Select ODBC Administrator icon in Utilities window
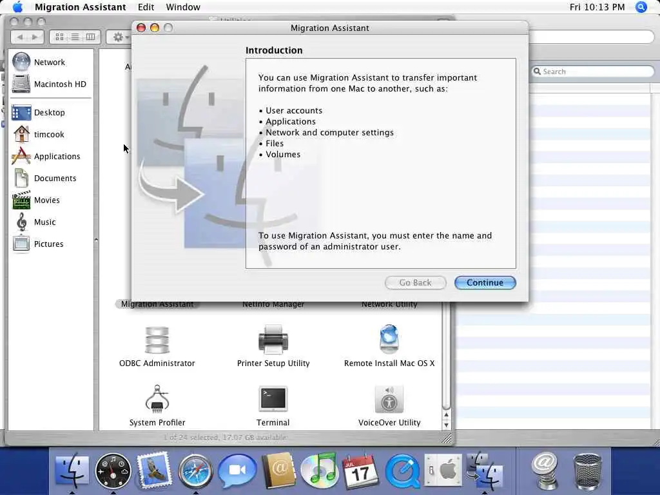Viewport: 660px width, 495px height. (x=157, y=340)
